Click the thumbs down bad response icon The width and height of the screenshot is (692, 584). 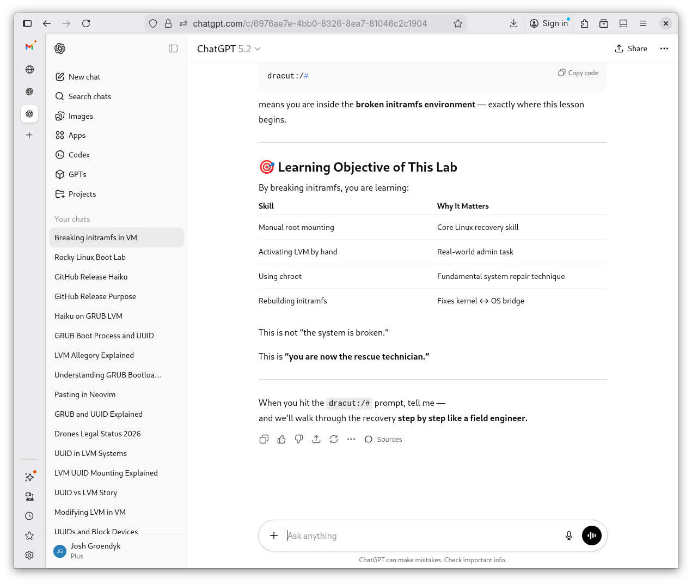tap(299, 439)
